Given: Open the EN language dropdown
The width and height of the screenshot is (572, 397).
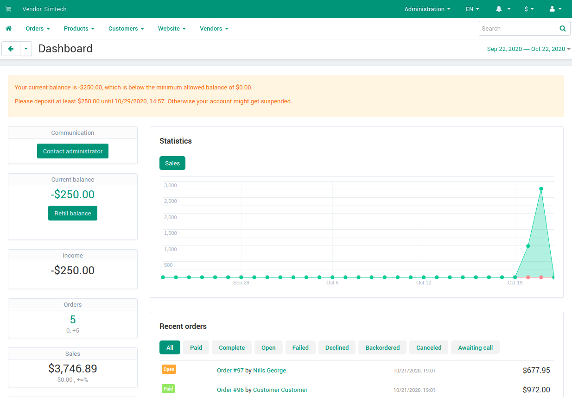Looking at the screenshot, I should (472, 9).
